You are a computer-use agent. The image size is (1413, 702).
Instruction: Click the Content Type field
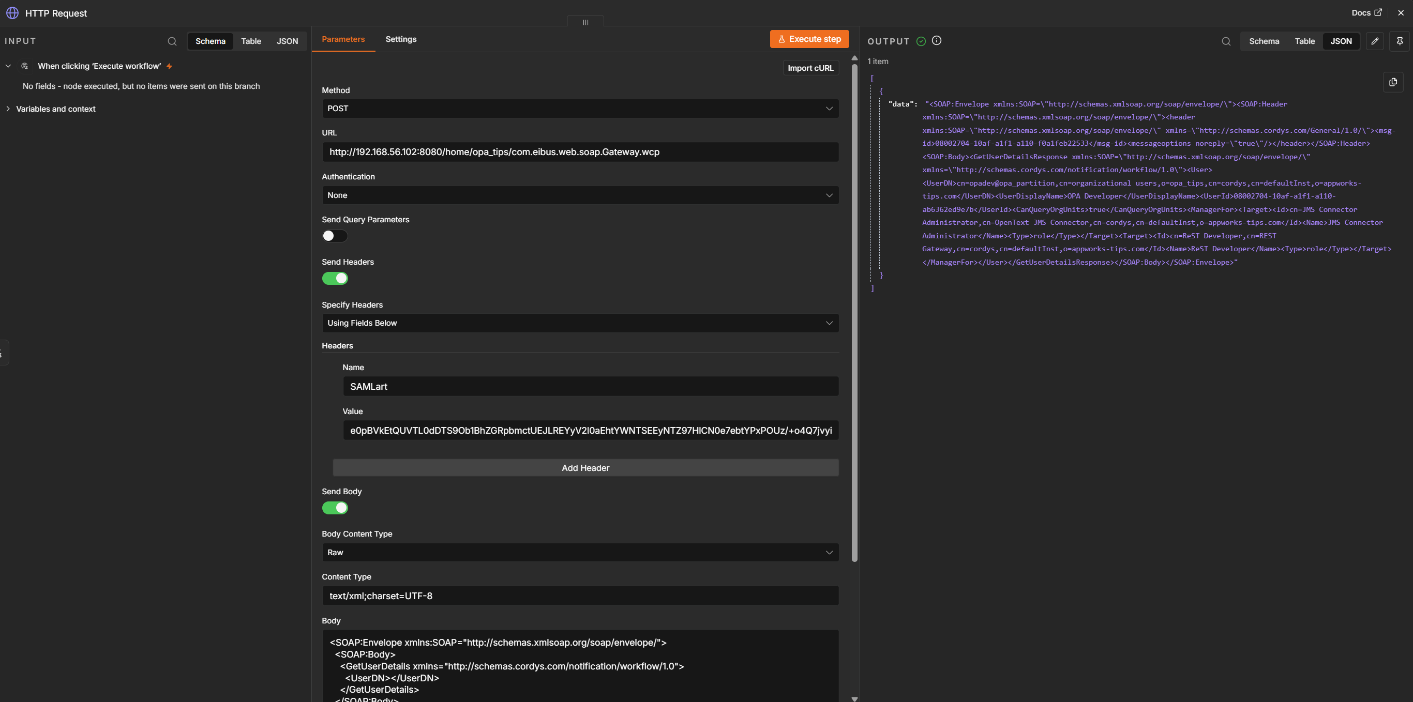pos(580,596)
